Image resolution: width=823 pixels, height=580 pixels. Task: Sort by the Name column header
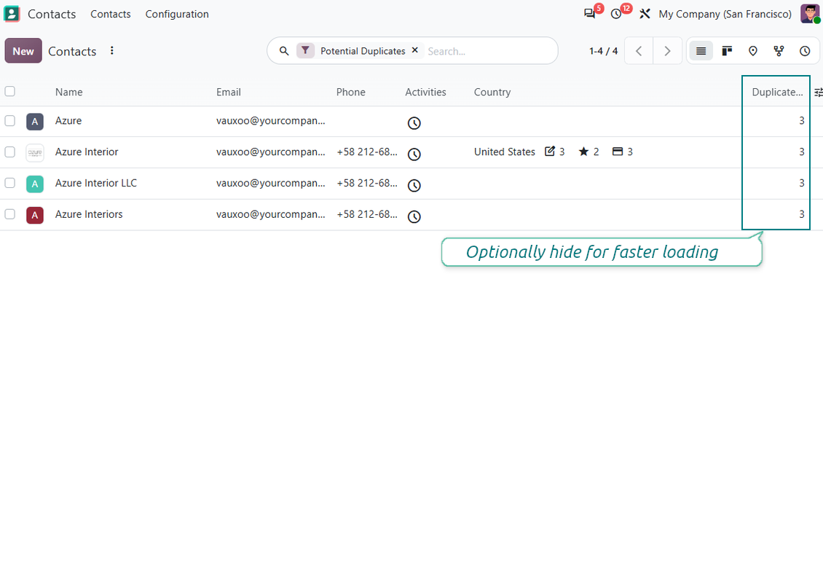coord(68,92)
